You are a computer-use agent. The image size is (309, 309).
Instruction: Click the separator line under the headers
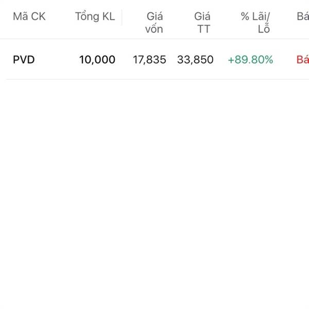pos(154,39)
